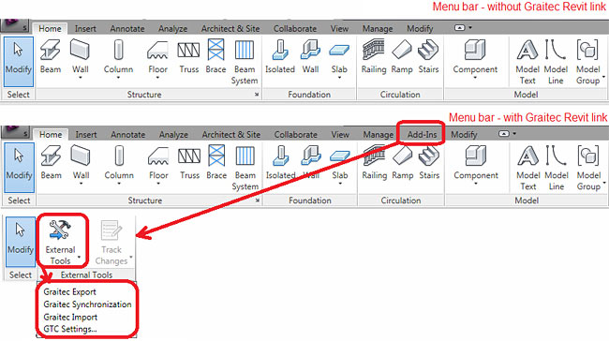Image resolution: width=609 pixels, height=341 pixels.
Task: Select Beam tool in ribbon without Add-Ins tab
Action: pos(51,56)
